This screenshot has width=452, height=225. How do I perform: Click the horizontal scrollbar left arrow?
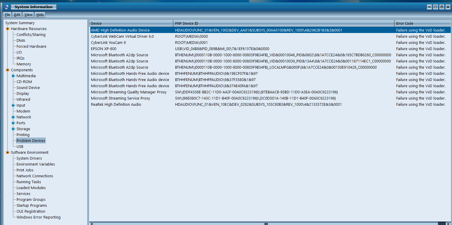click(x=91, y=224)
